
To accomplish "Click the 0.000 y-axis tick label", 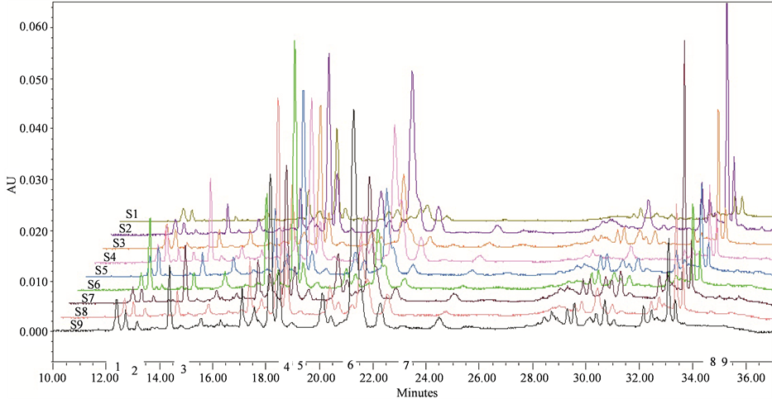I will (x=34, y=332).
